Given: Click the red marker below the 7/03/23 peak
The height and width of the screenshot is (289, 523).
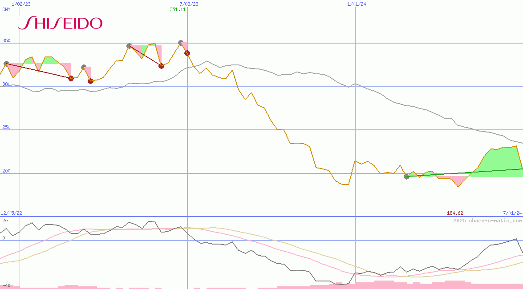Looking at the screenshot, I should click(x=187, y=52).
